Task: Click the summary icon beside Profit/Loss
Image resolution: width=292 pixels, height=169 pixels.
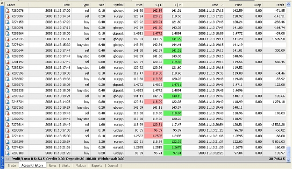Action: pyautogui.click(x=7, y=159)
